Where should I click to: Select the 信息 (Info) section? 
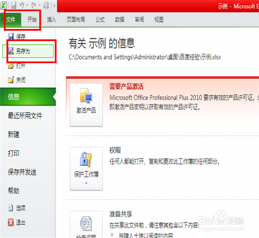[x=28, y=97]
